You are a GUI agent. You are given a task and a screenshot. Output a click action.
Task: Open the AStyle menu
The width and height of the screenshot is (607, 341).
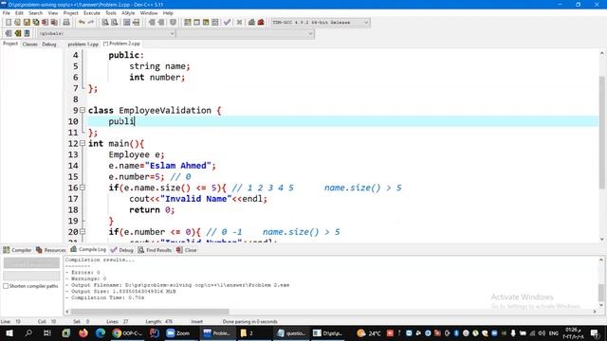128,12
